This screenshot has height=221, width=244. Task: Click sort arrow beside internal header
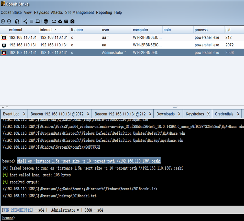point(55,30)
